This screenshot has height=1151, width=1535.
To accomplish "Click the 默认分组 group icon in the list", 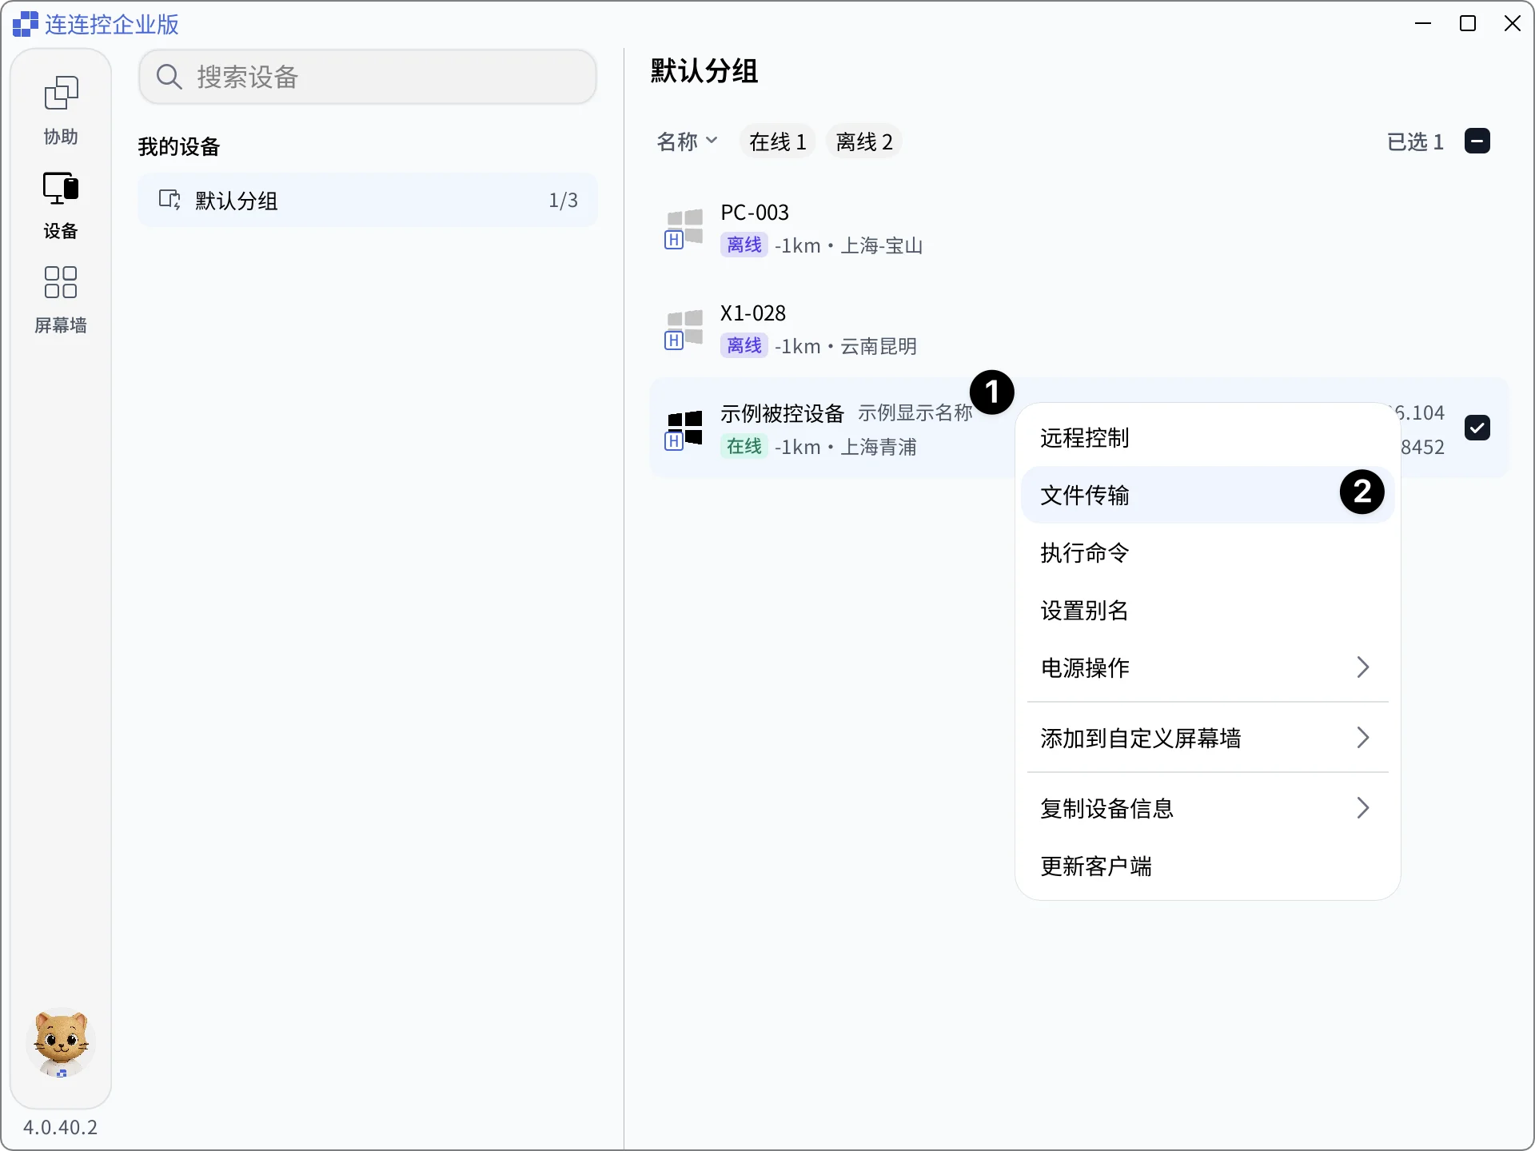I will point(169,200).
